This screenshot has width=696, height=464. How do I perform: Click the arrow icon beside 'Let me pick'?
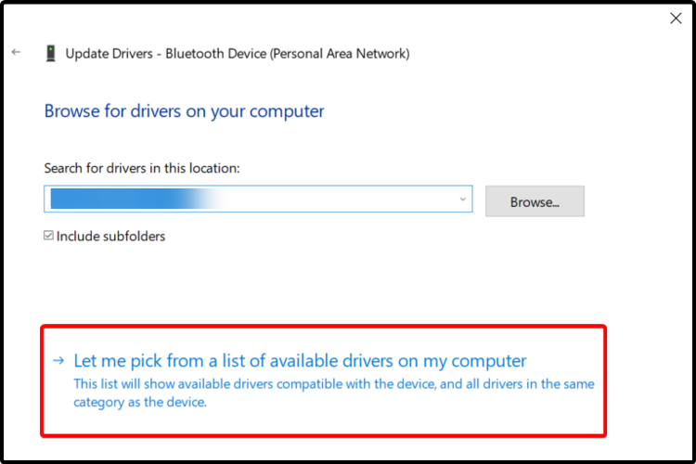tap(58, 361)
